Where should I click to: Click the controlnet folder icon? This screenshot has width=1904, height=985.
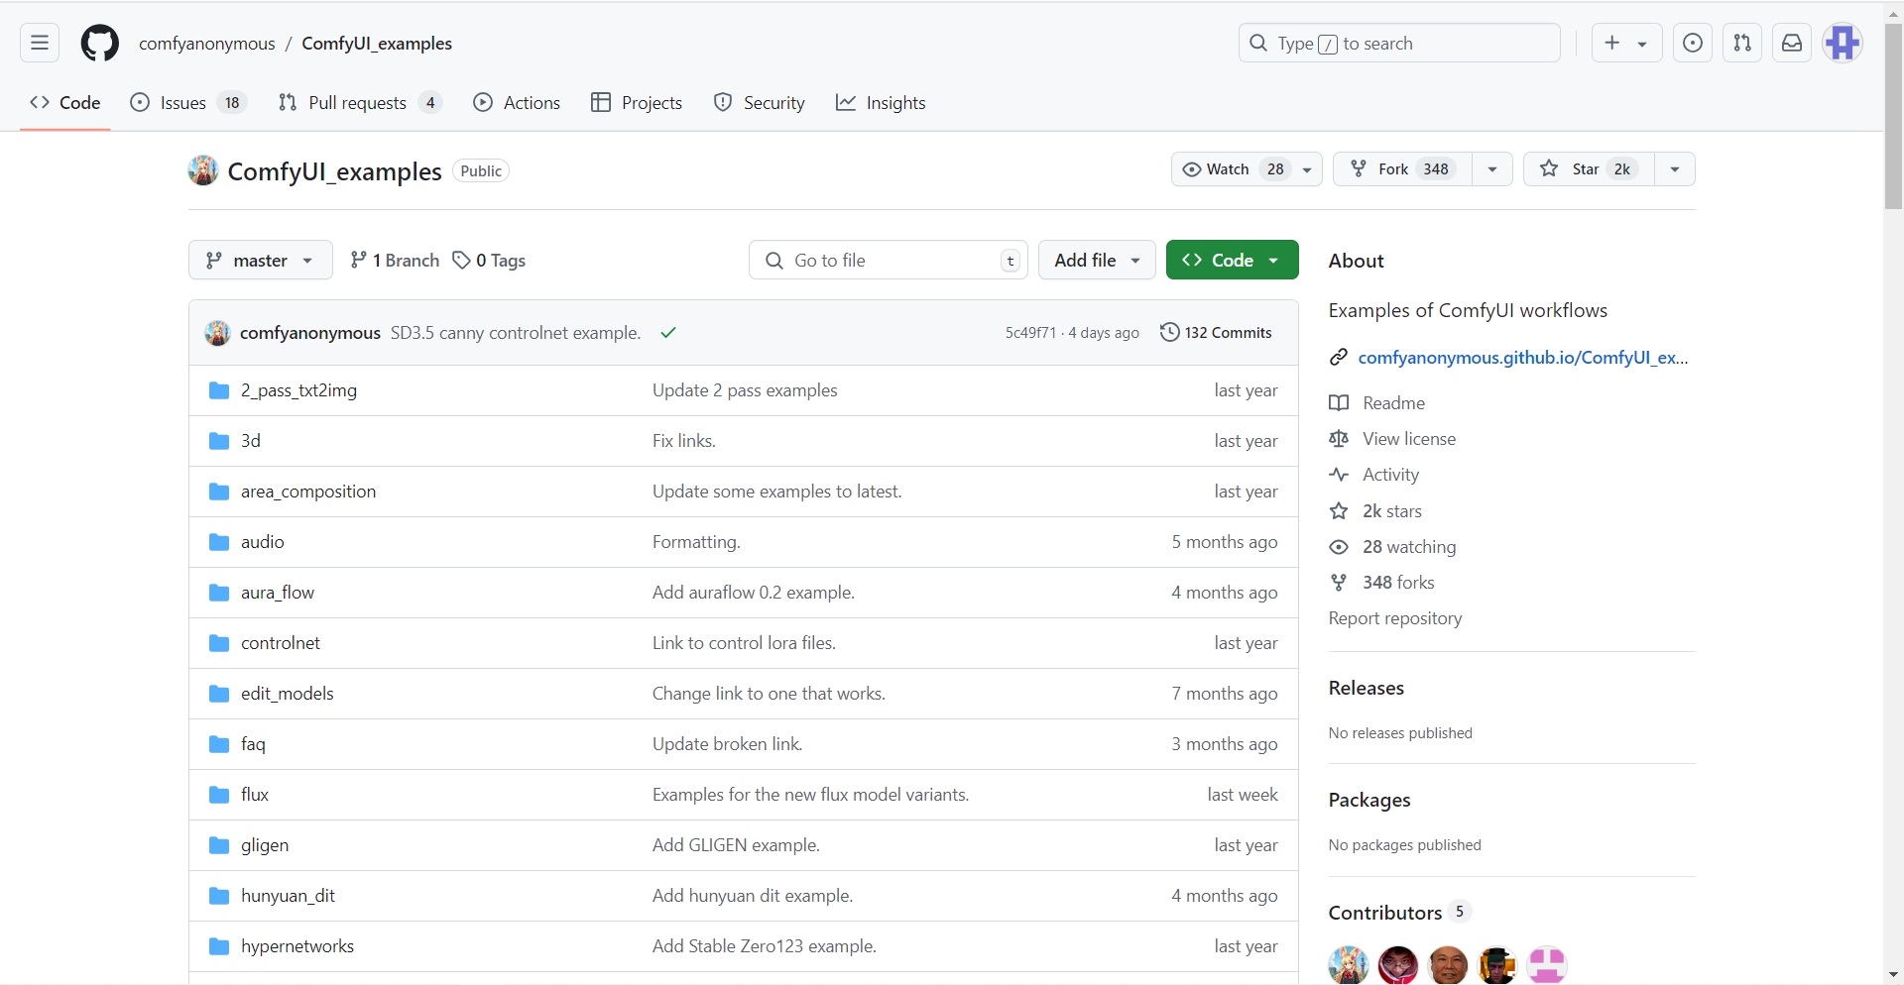pyautogui.click(x=219, y=643)
